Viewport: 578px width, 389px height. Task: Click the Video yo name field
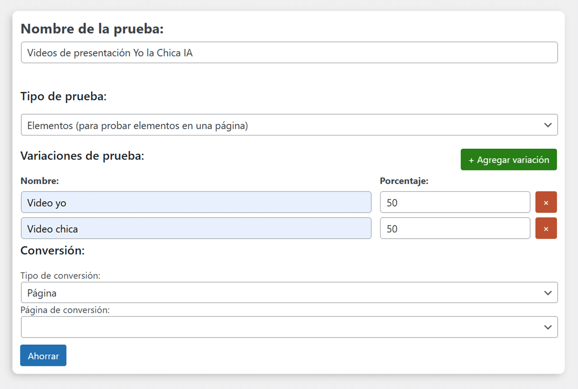196,202
